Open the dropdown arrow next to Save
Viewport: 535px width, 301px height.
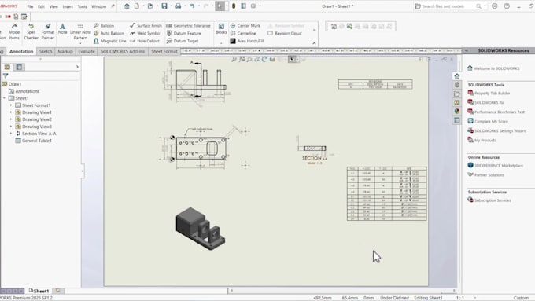tap(171, 6)
